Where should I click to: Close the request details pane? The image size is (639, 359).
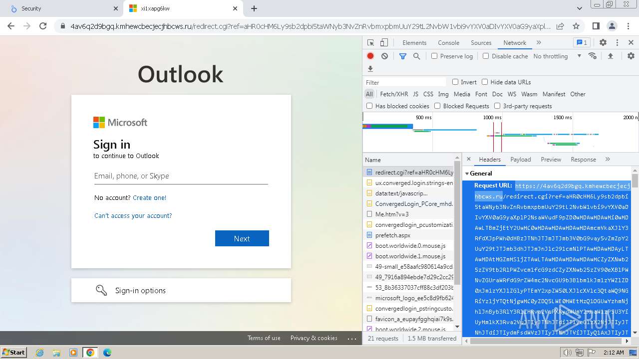469,160
